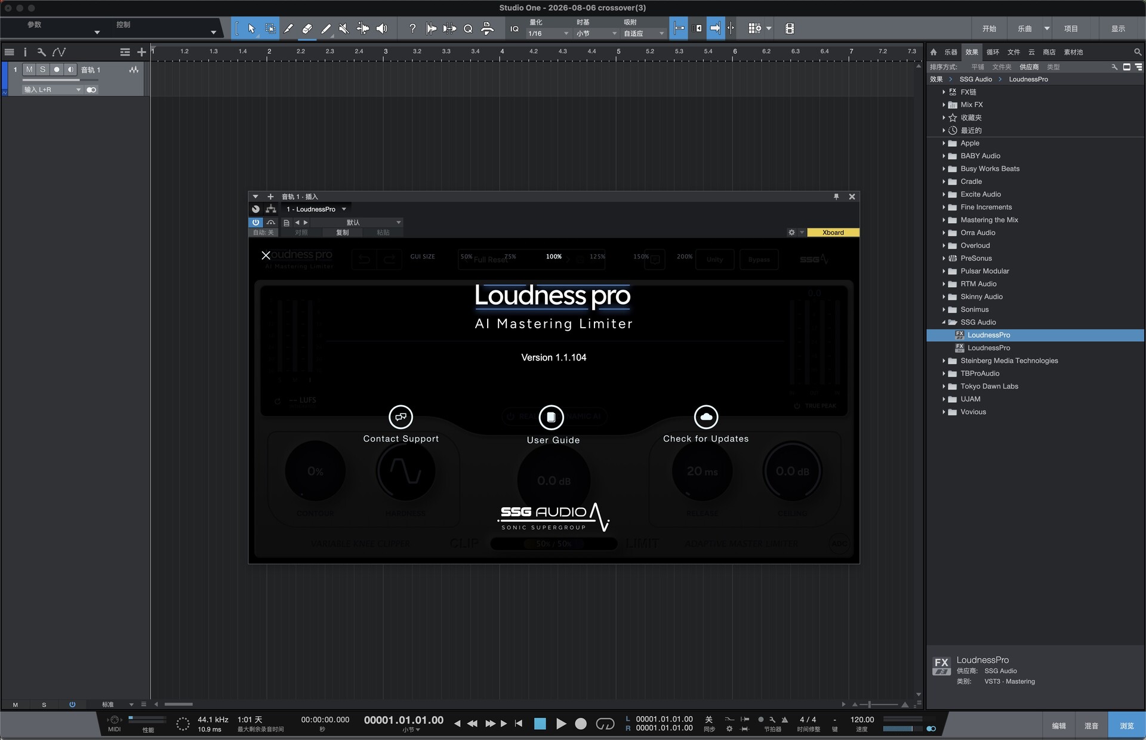Choose the Split tool
The height and width of the screenshot is (740, 1146).
(x=289, y=28)
